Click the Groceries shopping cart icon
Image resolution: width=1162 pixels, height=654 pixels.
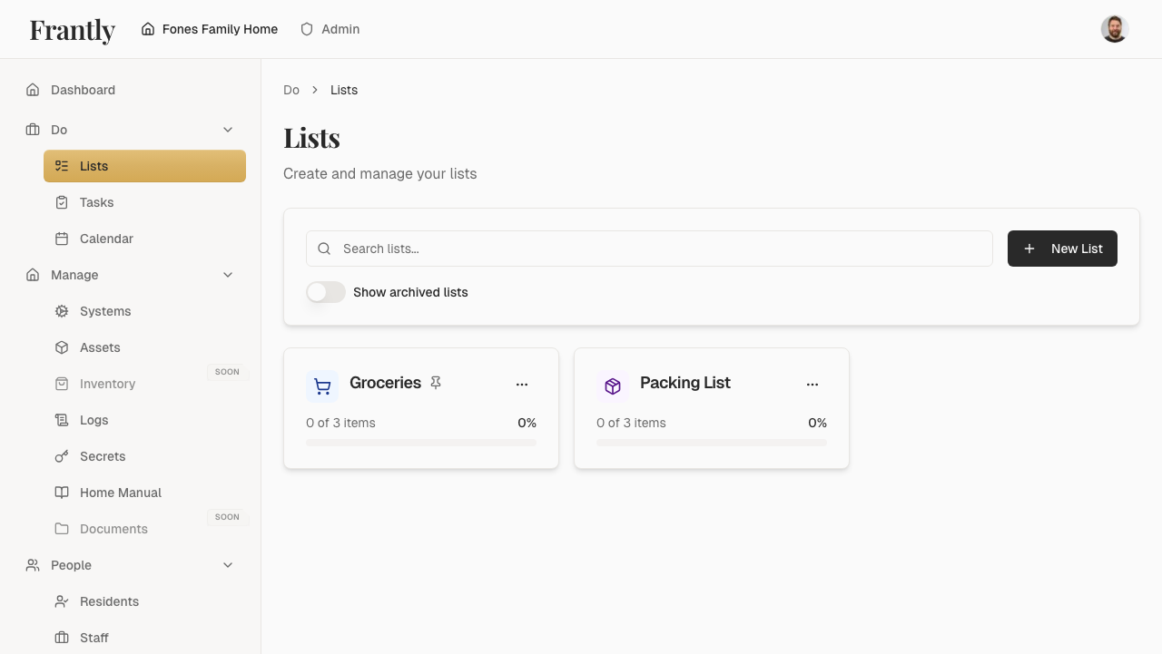(322, 386)
